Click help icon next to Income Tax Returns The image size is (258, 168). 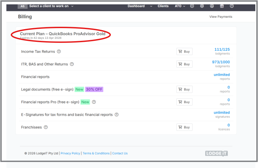59,52
